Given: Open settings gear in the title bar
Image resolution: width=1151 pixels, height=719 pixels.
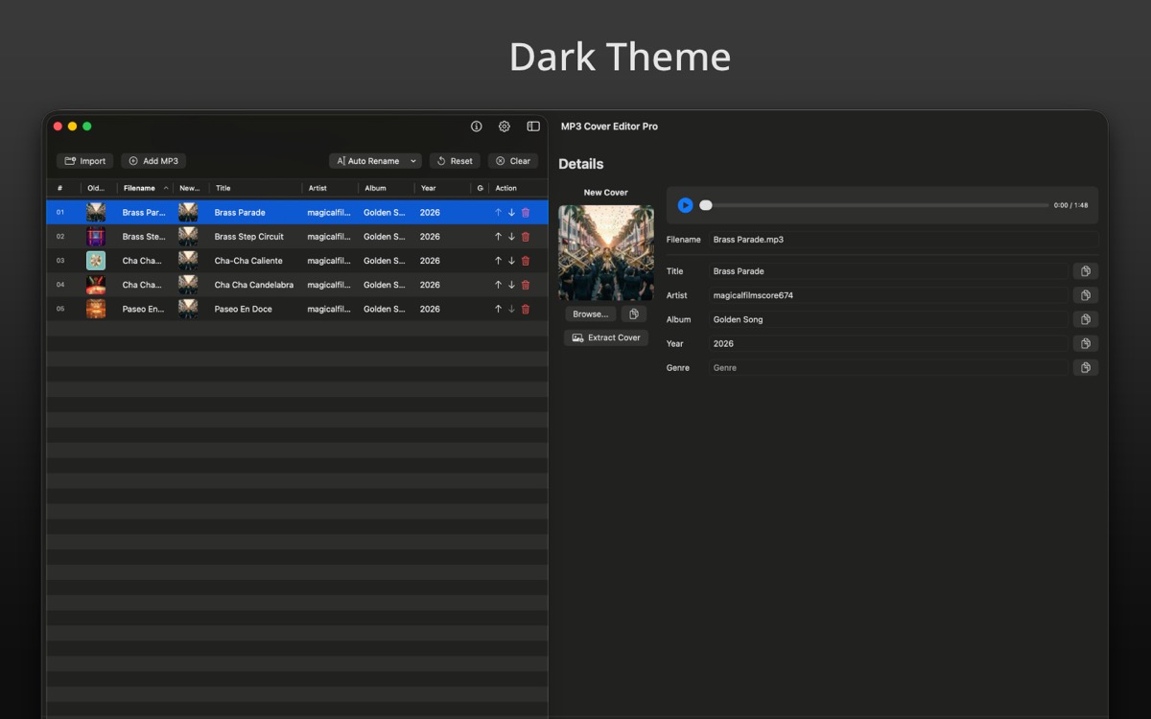Looking at the screenshot, I should pos(504,127).
